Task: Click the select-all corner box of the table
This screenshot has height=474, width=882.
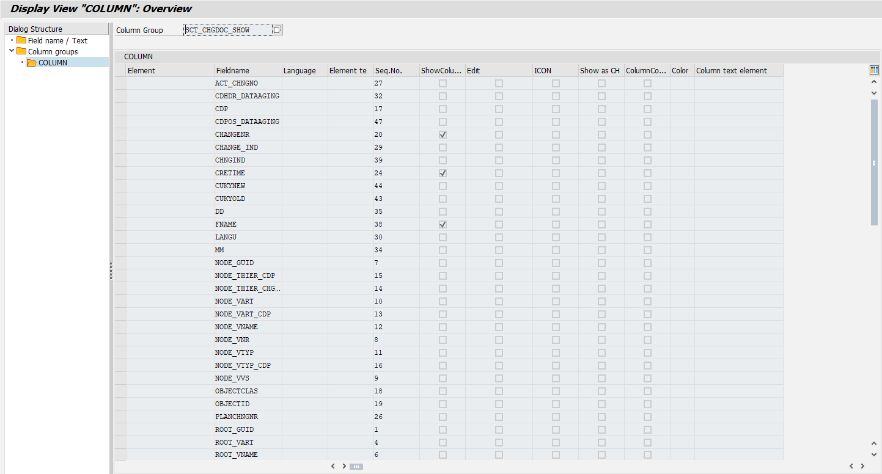Action: coord(120,70)
